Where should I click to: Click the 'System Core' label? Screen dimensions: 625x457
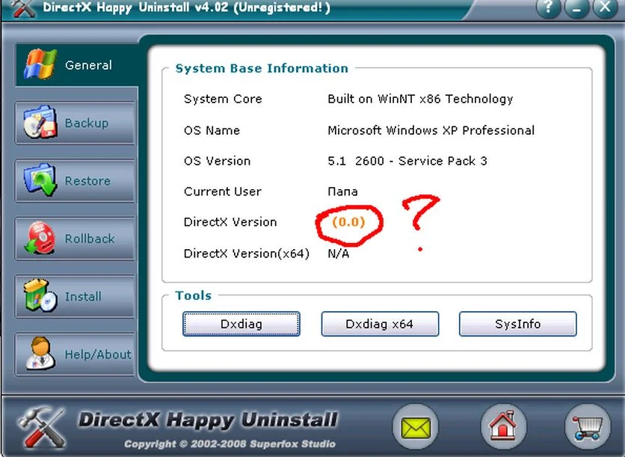tap(223, 99)
